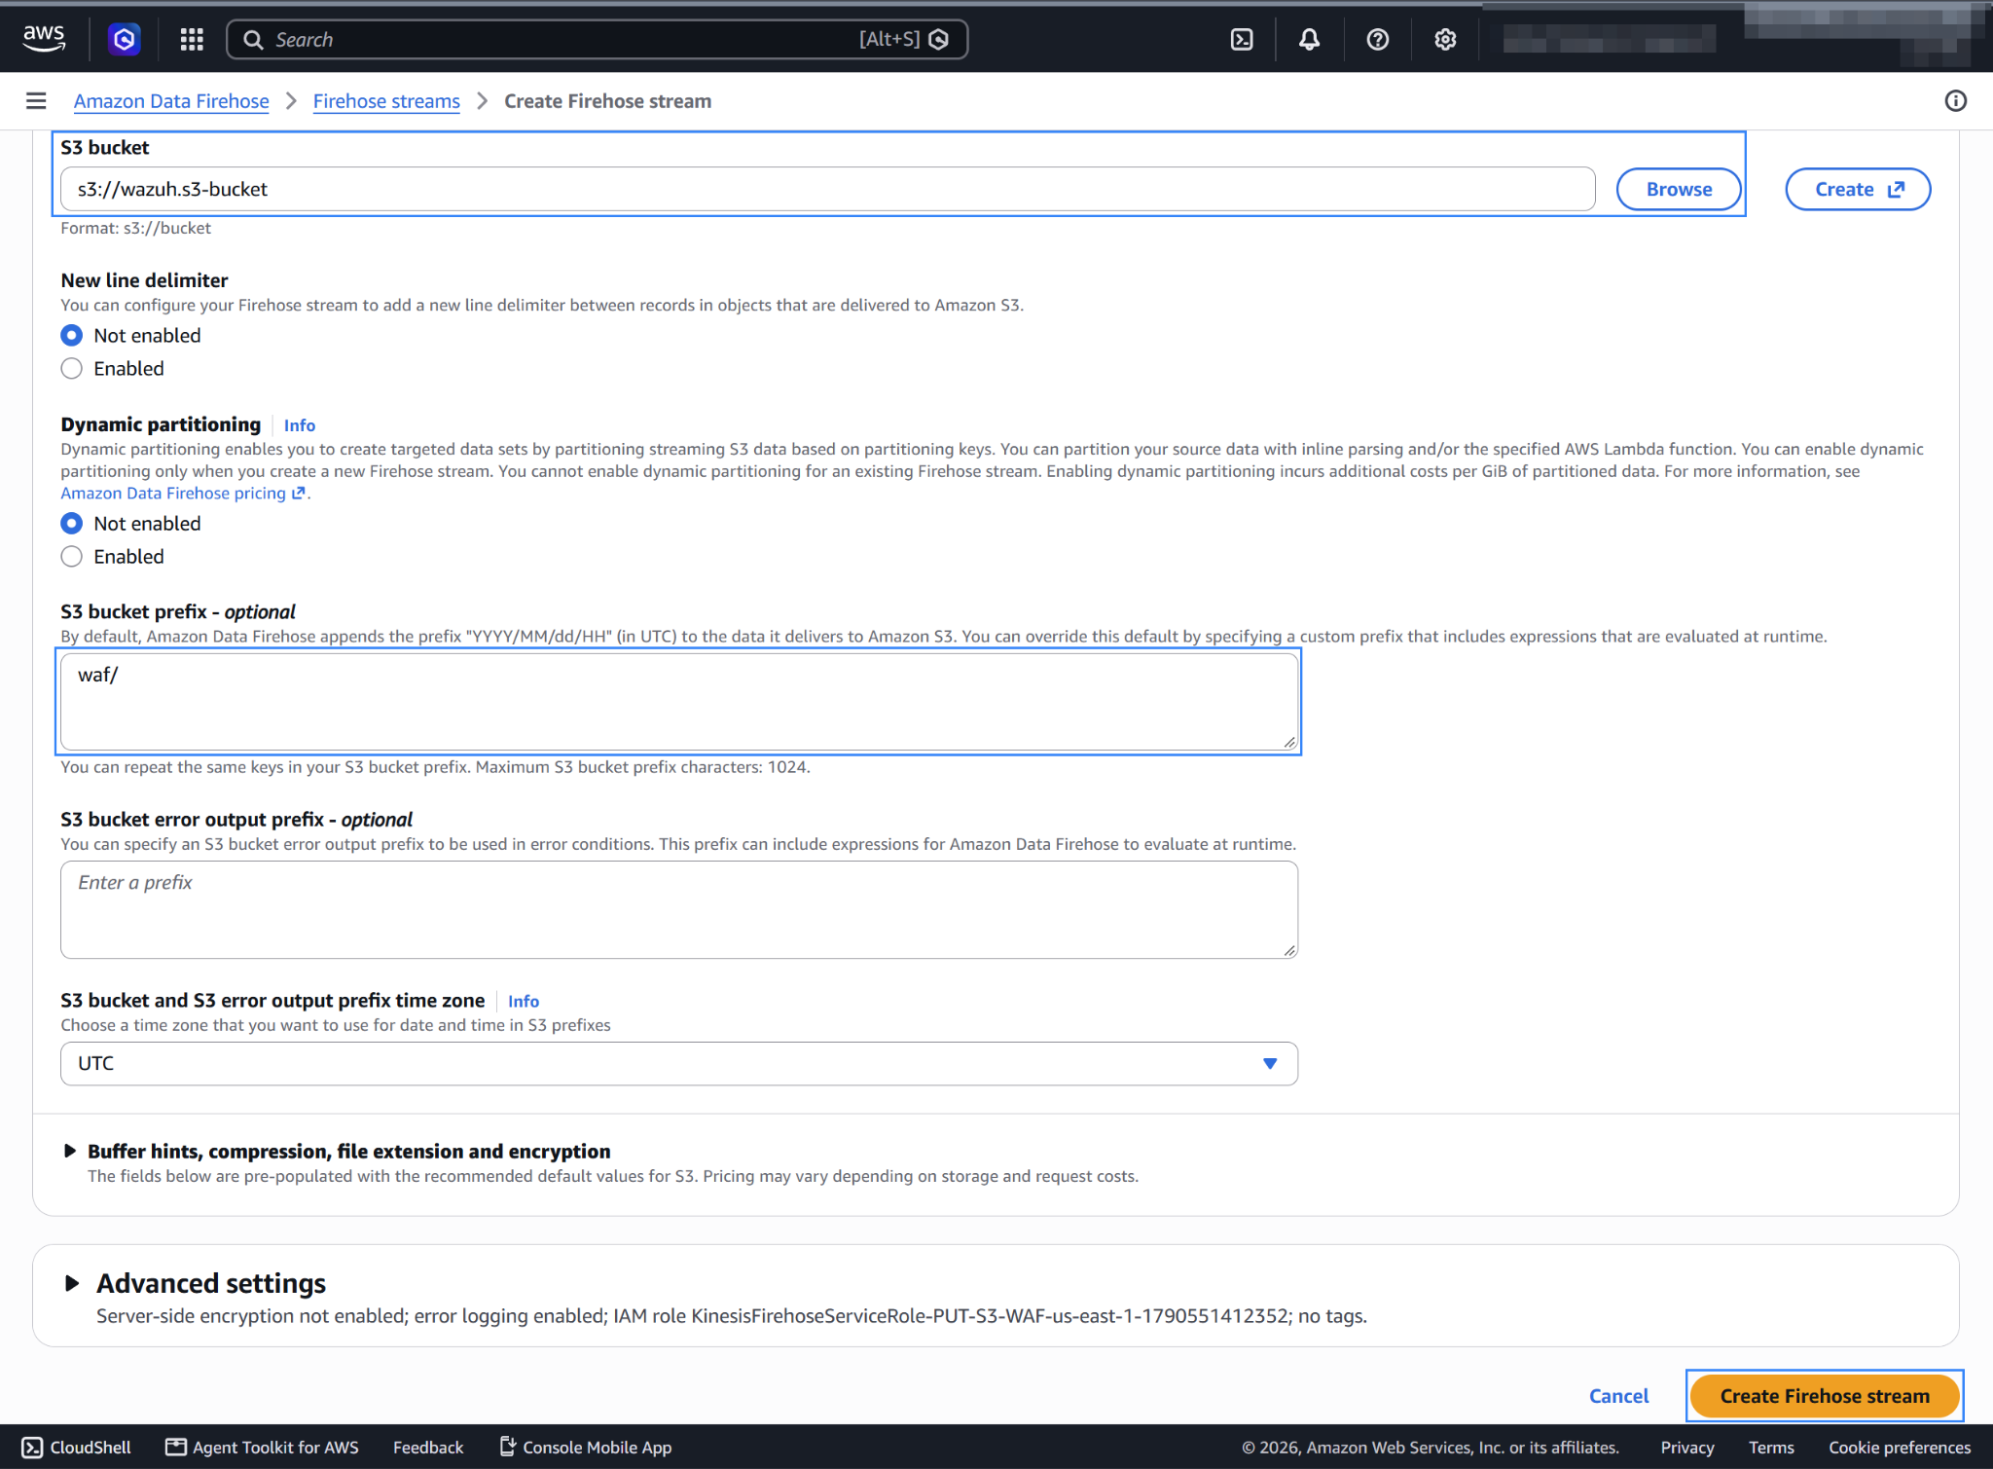Click Browse to pick an S3 bucket
The width and height of the screenshot is (1993, 1469).
tap(1679, 190)
